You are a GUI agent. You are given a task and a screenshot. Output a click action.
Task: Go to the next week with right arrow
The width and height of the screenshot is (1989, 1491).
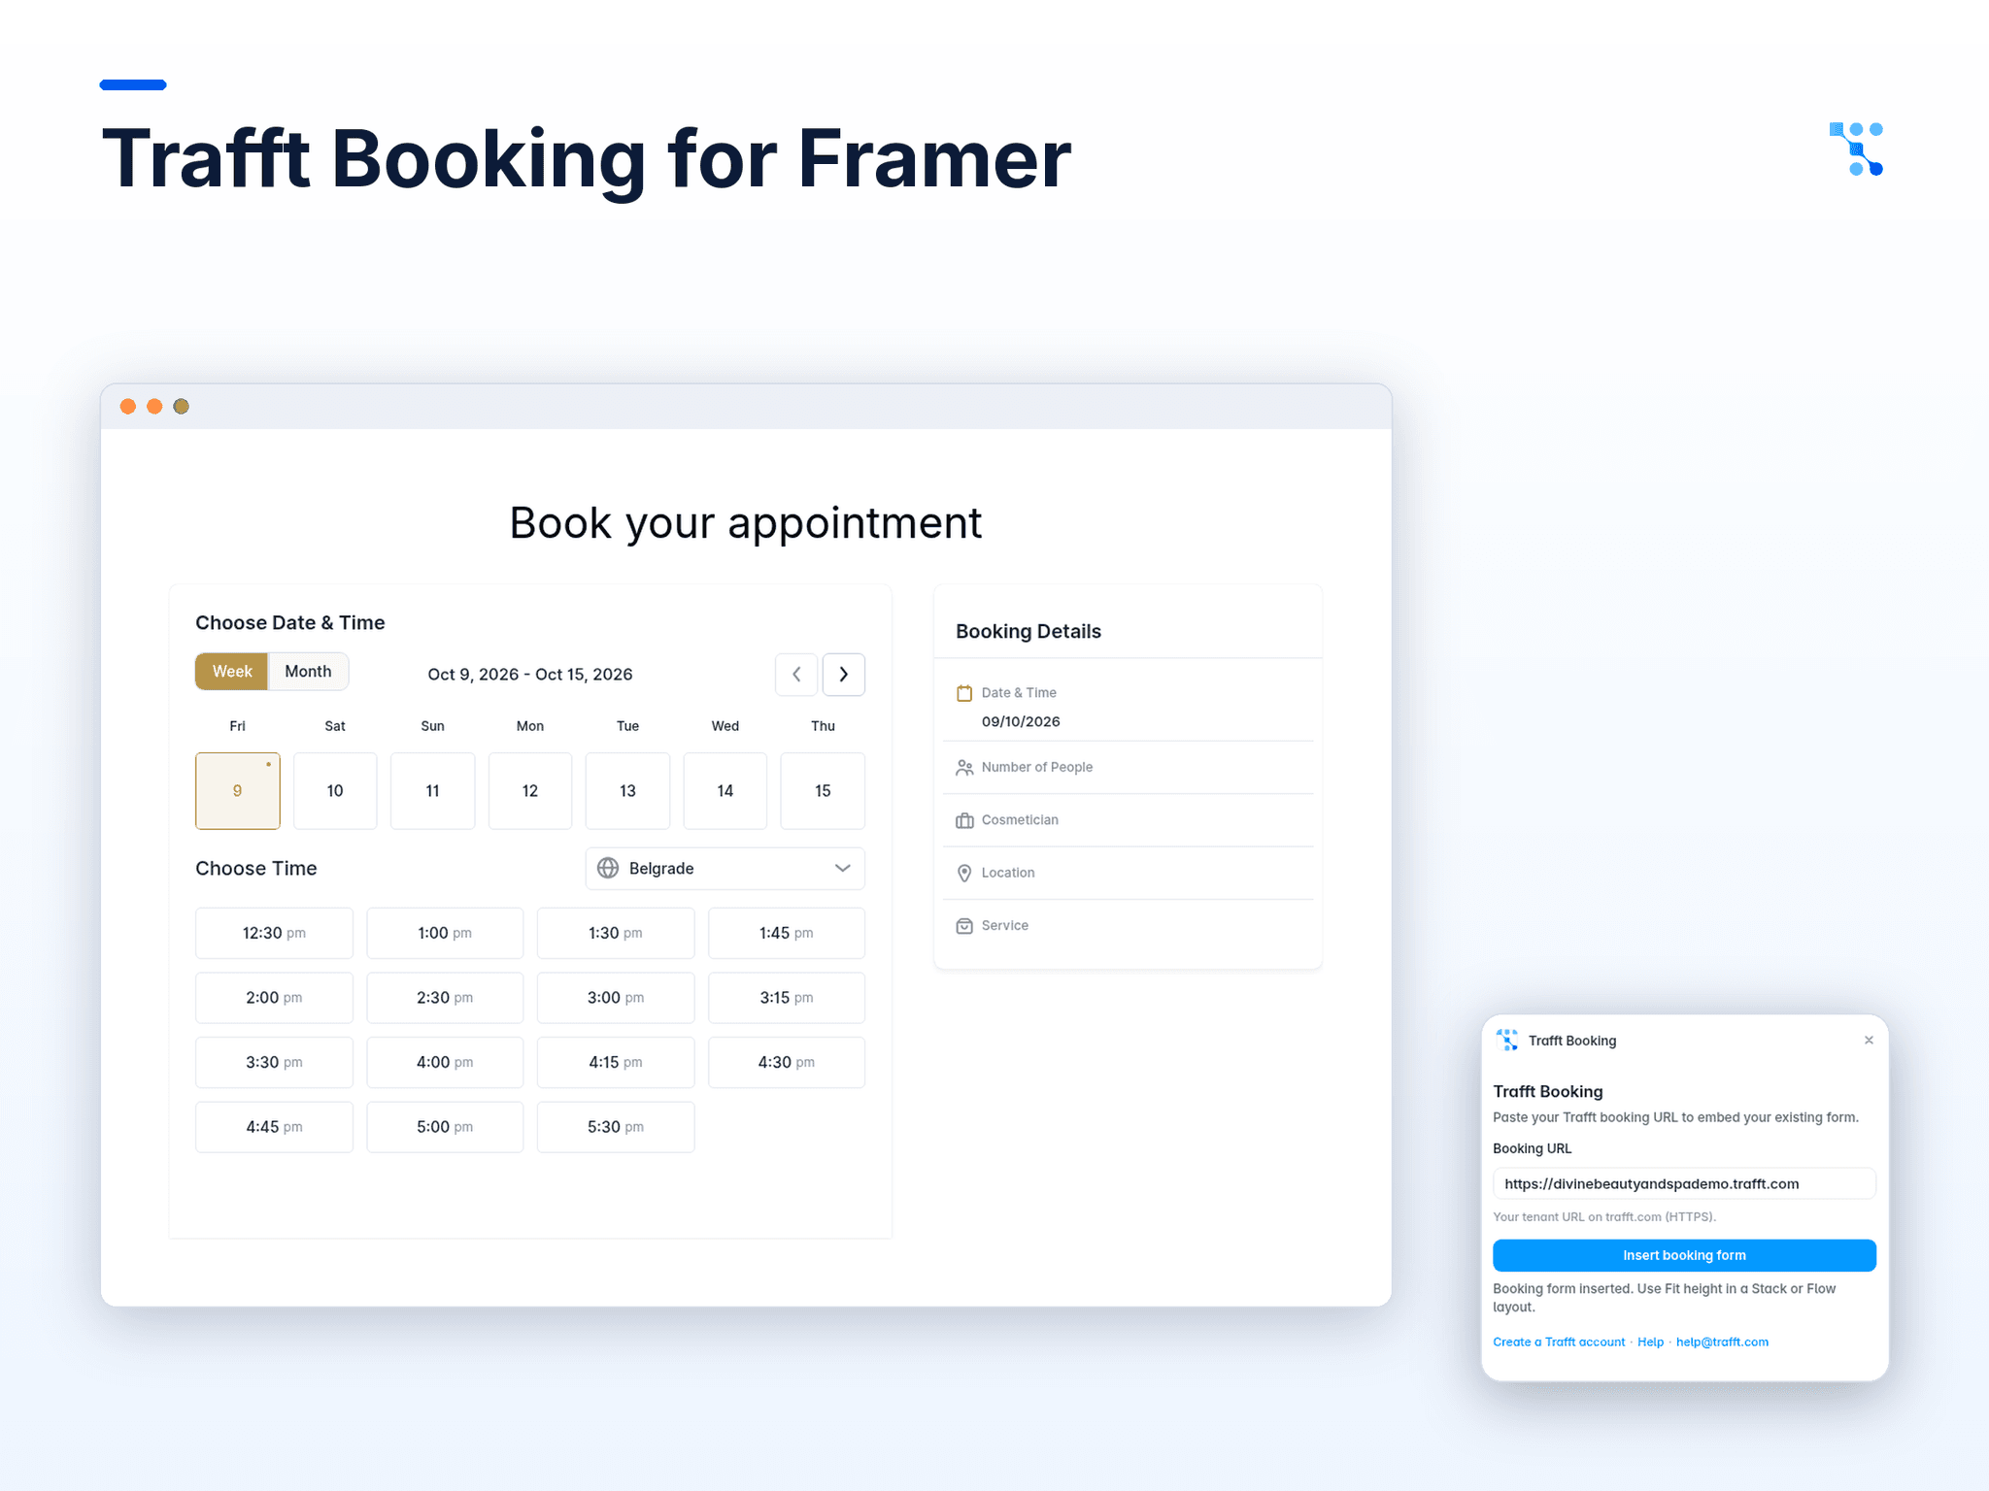pyautogui.click(x=844, y=674)
